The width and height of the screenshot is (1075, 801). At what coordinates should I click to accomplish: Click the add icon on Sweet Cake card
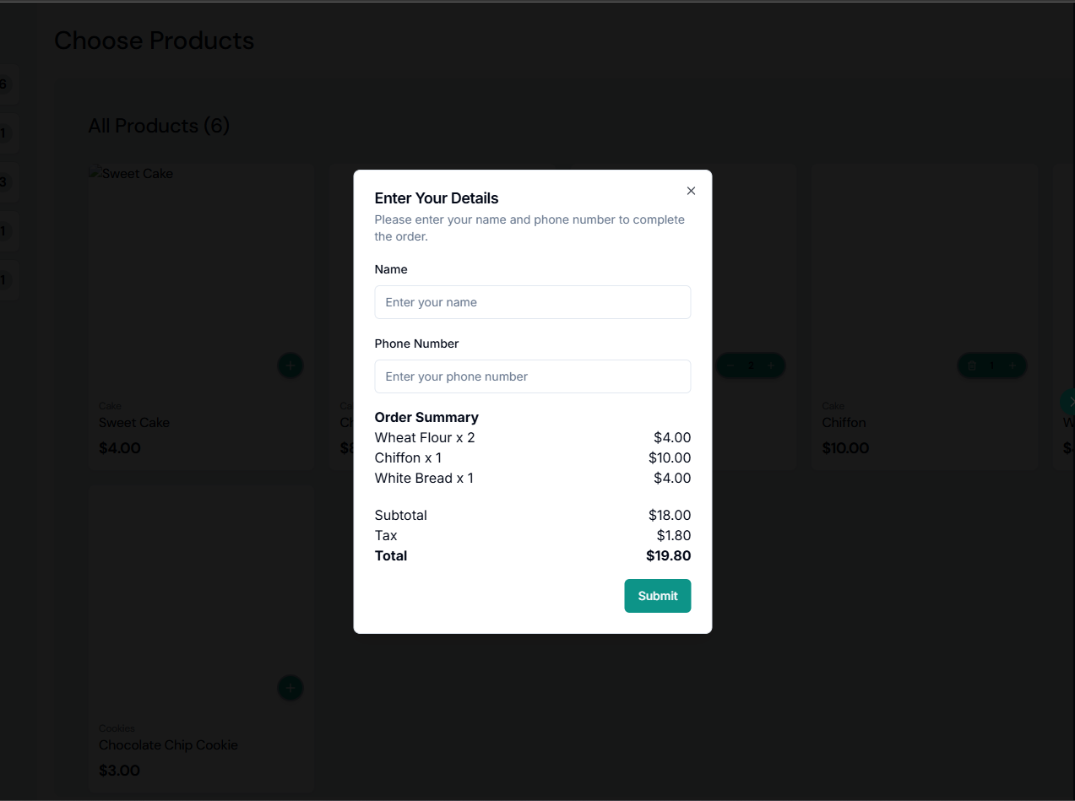coord(290,365)
